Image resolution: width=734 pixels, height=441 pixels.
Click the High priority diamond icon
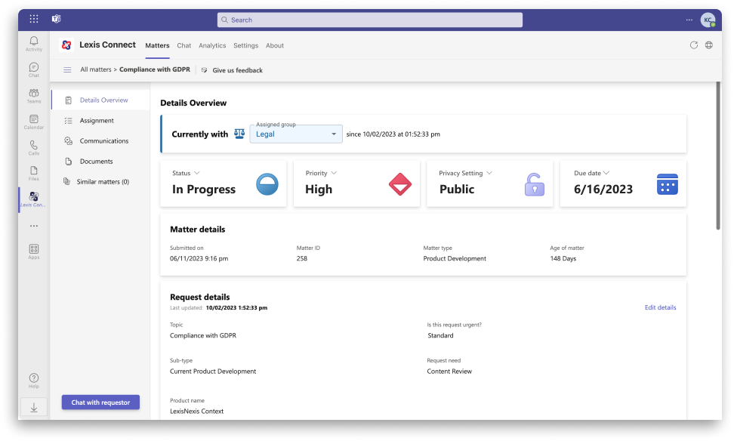coord(400,184)
